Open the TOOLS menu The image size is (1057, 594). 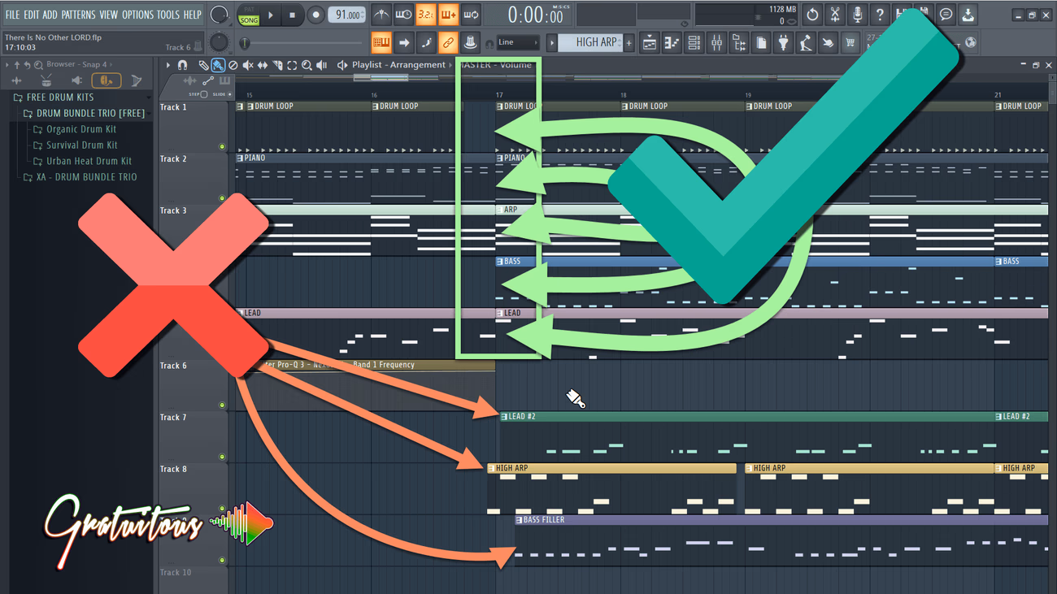(168, 15)
